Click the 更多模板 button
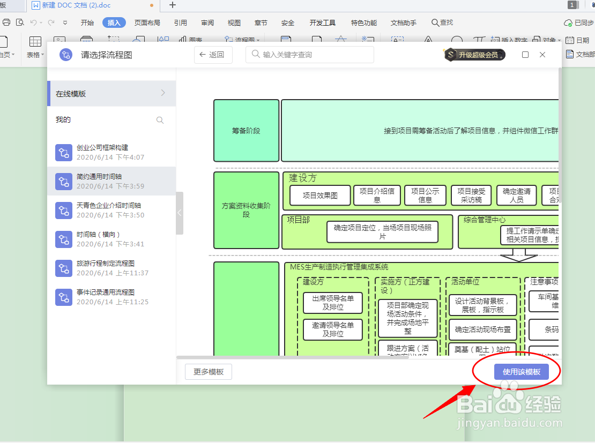Image resolution: width=595 pixels, height=443 pixels. point(209,372)
